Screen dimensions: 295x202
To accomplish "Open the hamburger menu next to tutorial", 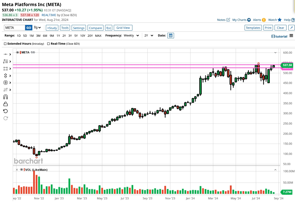I will pos(291,36).
